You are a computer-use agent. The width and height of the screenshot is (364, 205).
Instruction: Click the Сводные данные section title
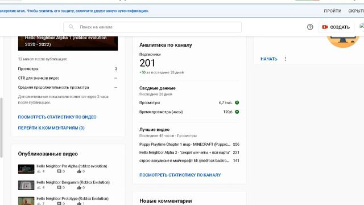(x=158, y=88)
